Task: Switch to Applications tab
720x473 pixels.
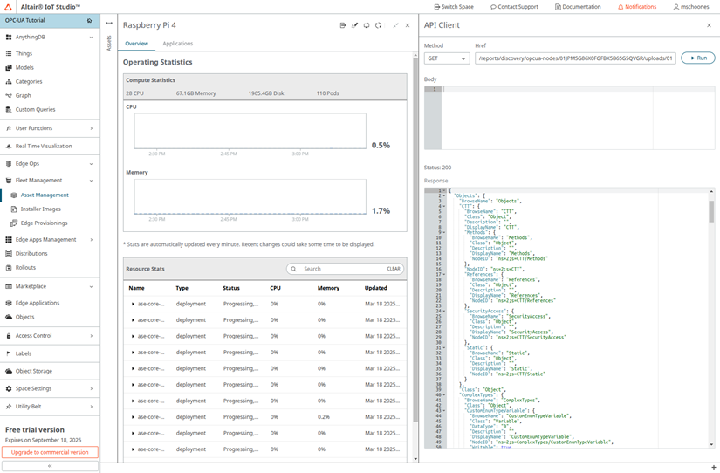Action: click(178, 44)
